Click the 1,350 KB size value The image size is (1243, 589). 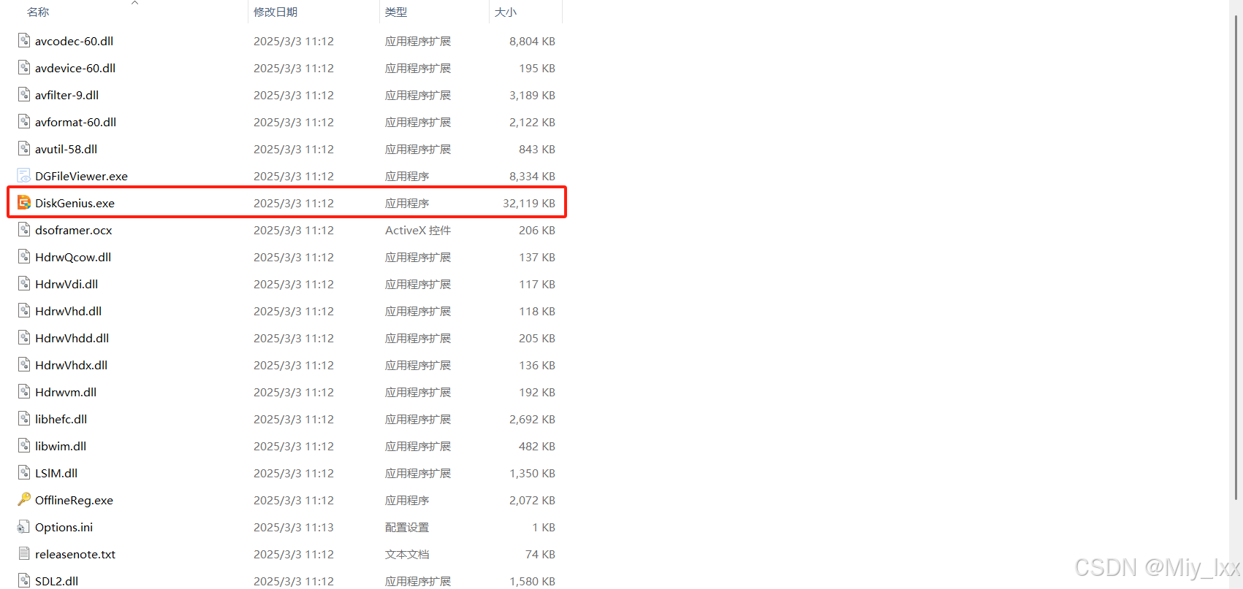click(x=532, y=474)
